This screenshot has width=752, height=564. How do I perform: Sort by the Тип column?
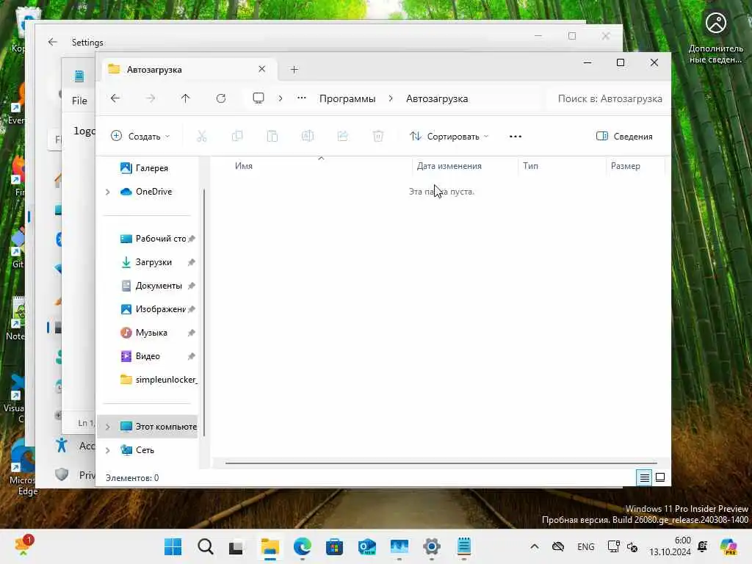(530, 166)
